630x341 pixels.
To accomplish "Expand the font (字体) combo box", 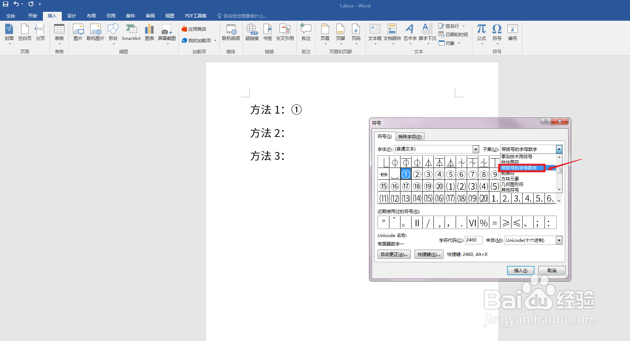I will point(476,149).
